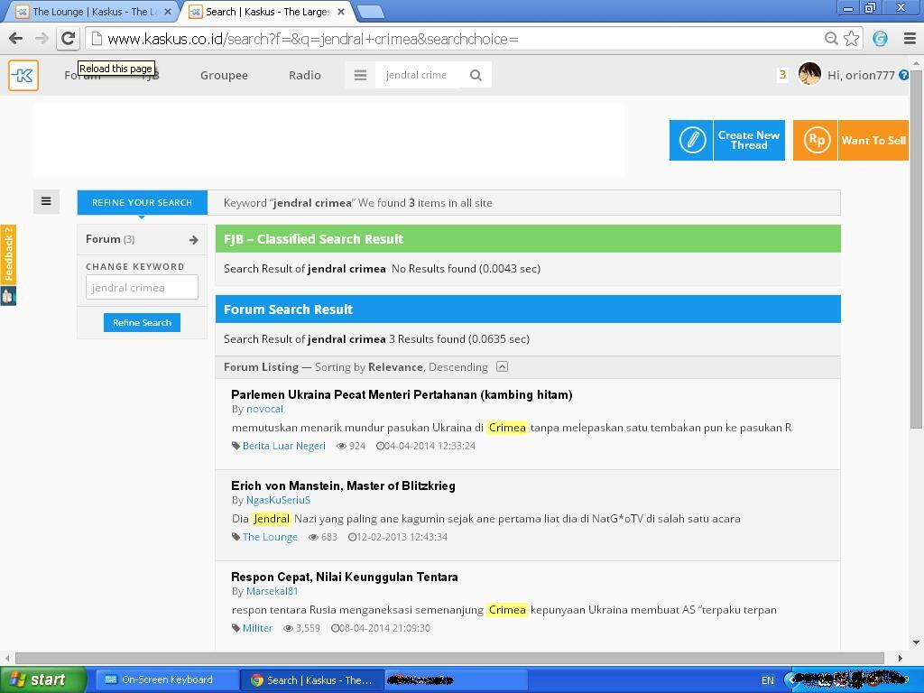Select the REFINE YOUR SEARCH tab

pyautogui.click(x=142, y=203)
